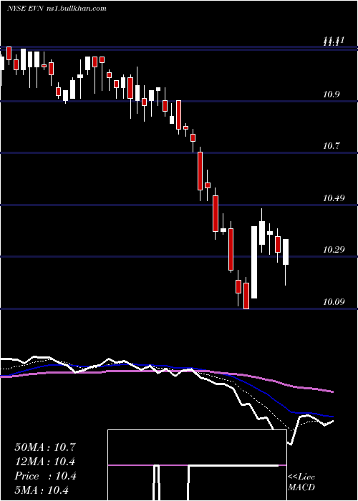Click the <<Live MACD label

tap(301, 482)
